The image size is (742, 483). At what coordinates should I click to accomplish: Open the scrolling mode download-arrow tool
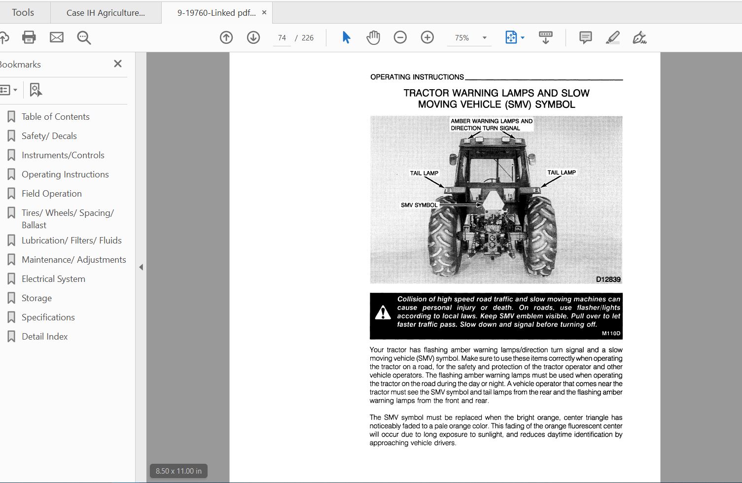546,37
